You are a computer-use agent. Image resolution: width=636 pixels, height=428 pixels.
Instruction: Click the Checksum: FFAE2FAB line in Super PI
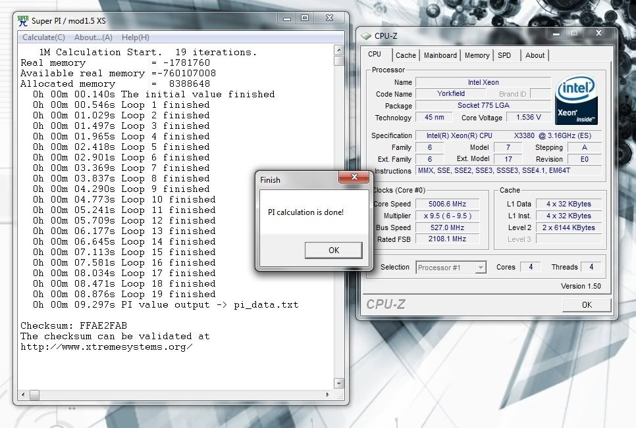74,325
